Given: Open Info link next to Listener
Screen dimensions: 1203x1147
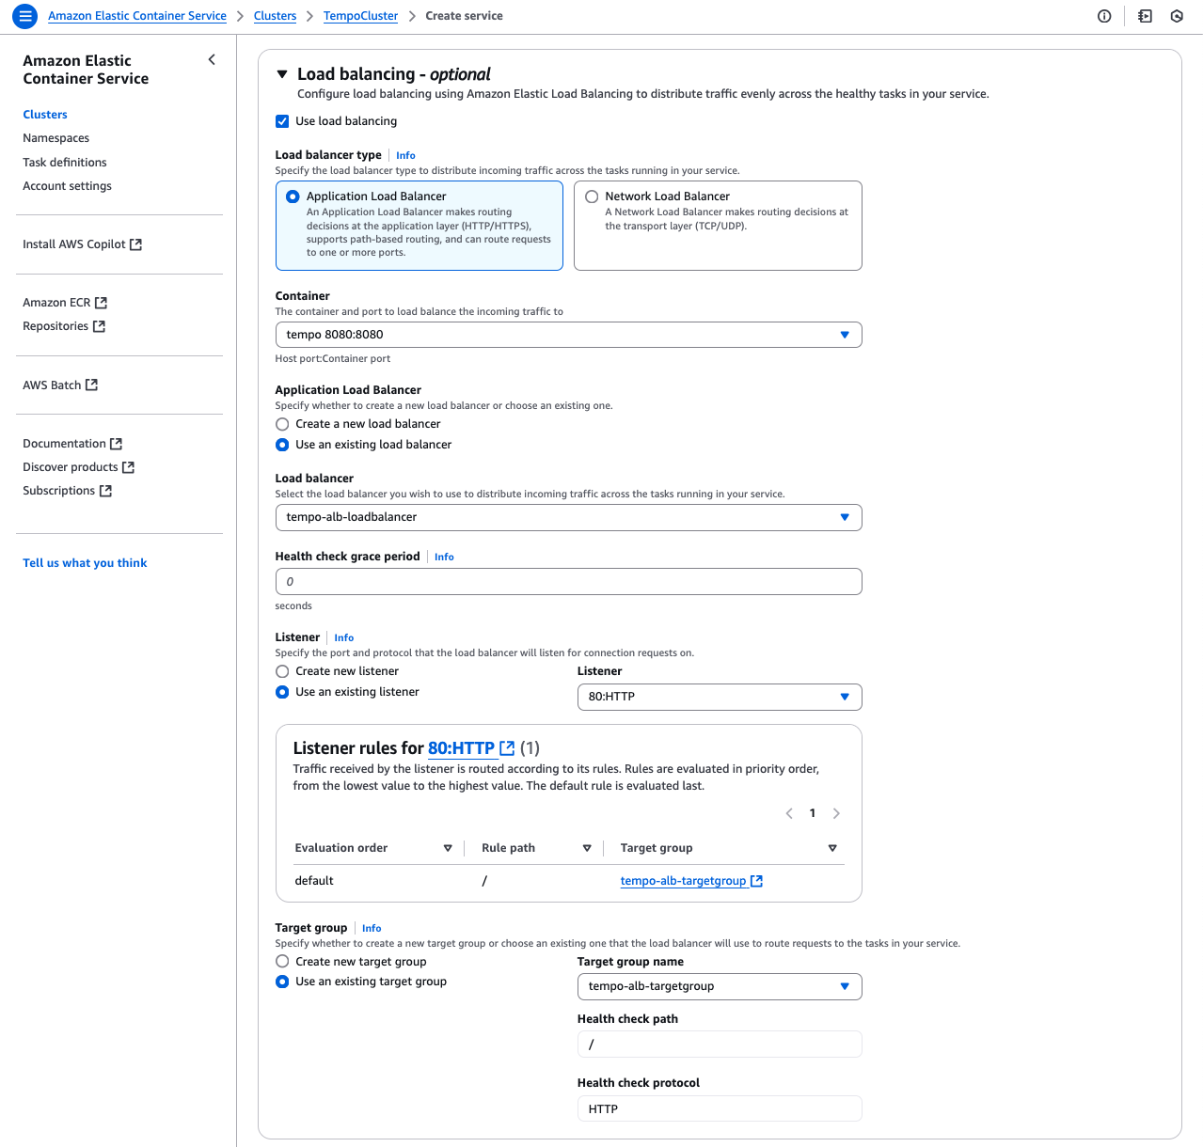Looking at the screenshot, I should 344,637.
